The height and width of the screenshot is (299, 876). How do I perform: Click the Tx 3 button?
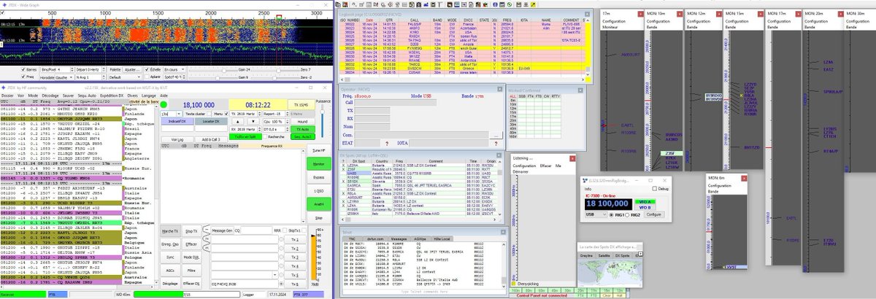coord(295,257)
